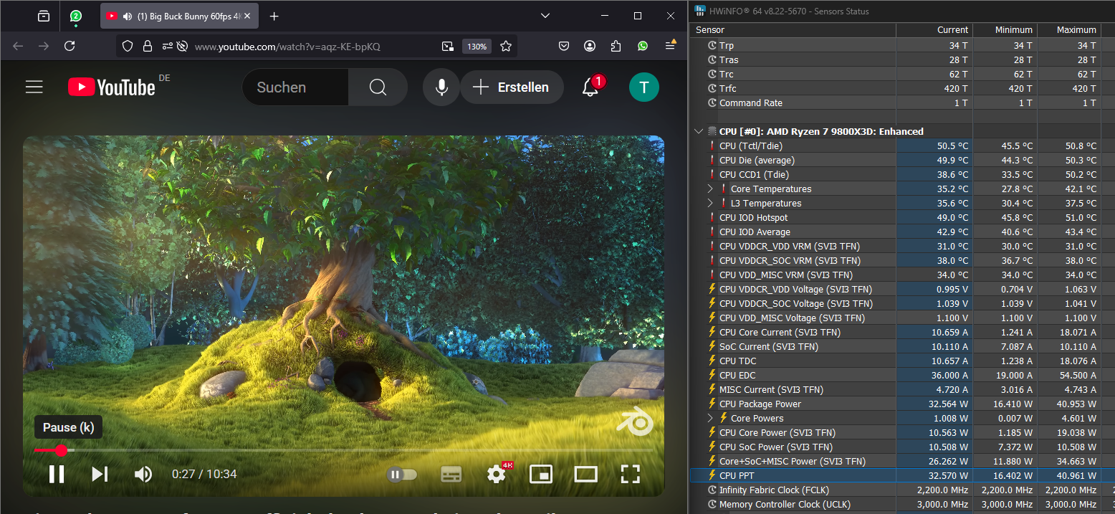This screenshot has height=514, width=1115.
Task: Select the Trfc timing row
Action: pyautogui.click(x=902, y=88)
